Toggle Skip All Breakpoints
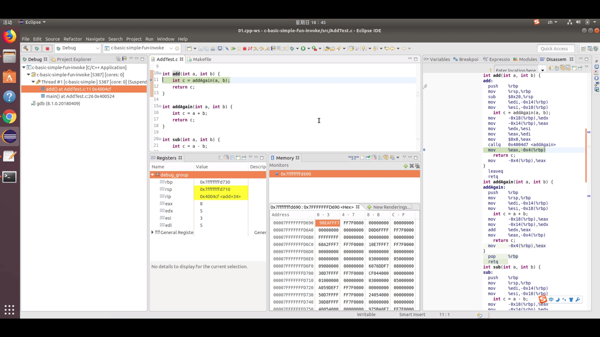The image size is (600, 337). tap(227, 48)
